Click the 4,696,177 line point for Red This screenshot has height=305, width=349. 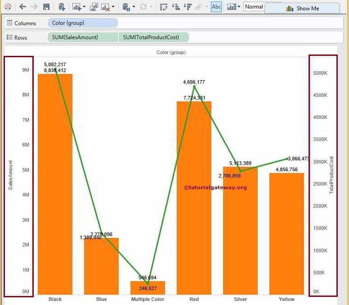(x=194, y=86)
